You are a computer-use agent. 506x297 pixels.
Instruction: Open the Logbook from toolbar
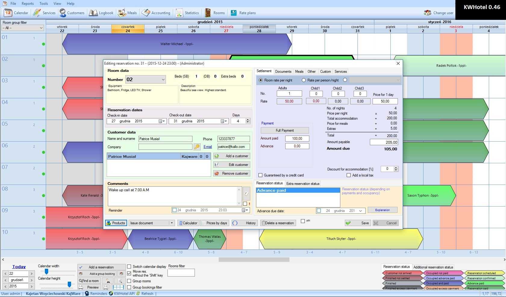[93, 13]
